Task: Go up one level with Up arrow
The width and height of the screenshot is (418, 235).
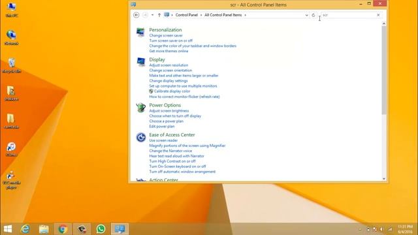Action: point(159,15)
